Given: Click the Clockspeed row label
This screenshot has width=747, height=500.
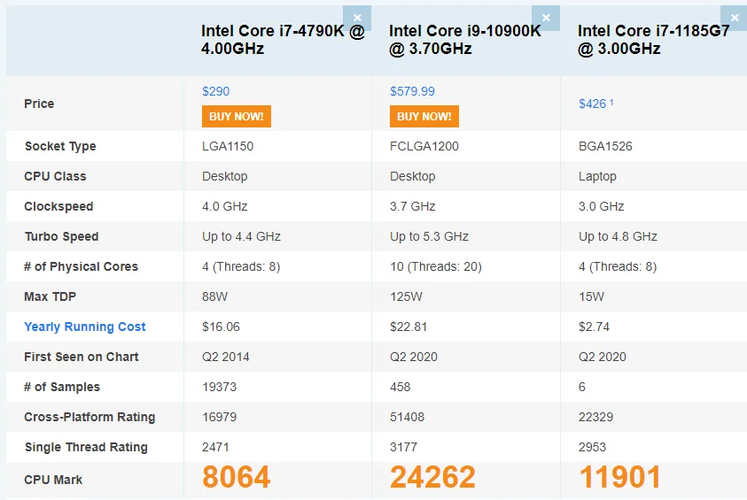Looking at the screenshot, I should (x=58, y=206).
